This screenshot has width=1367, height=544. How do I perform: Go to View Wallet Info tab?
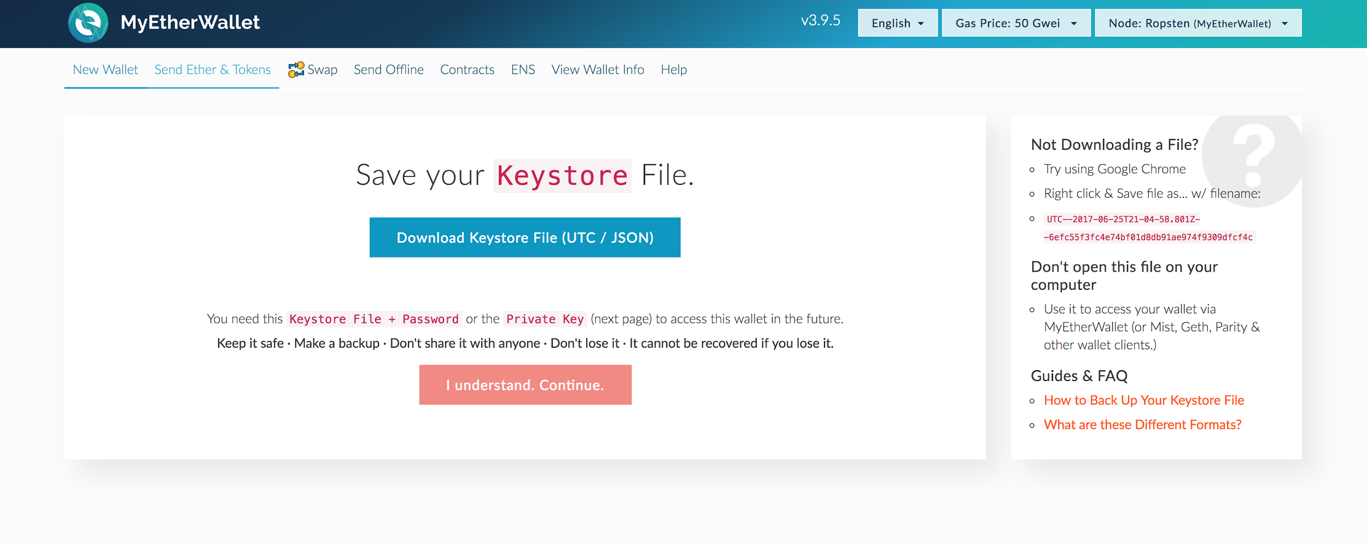pos(598,69)
